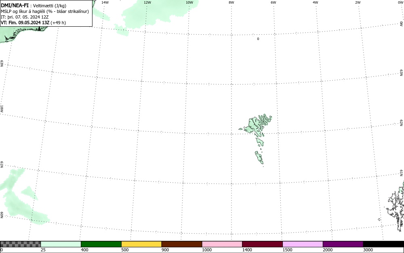This screenshot has width=404, height=253.
Task: Click the black above-3000 legend swatch
Action: [383, 244]
